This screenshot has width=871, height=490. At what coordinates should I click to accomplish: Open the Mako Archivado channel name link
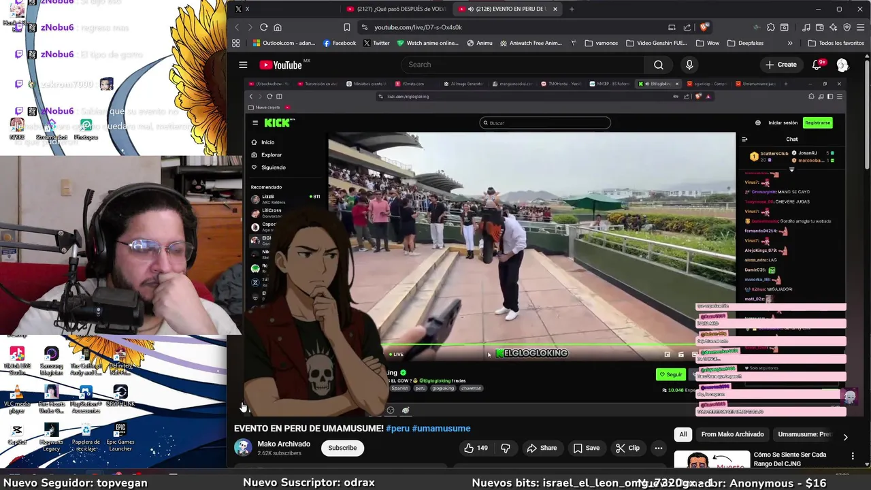pyautogui.click(x=284, y=444)
